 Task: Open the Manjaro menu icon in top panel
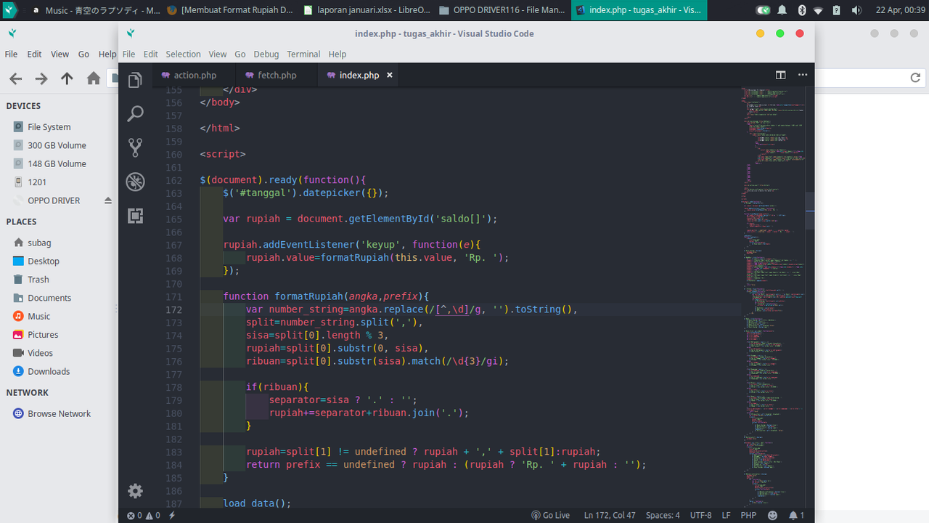(x=10, y=10)
